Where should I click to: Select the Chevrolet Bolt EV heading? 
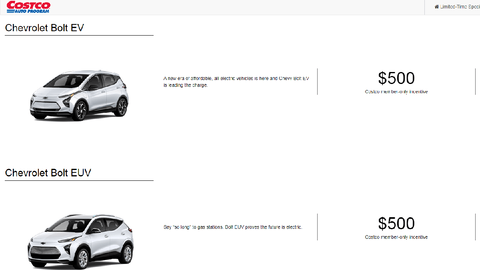[x=44, y=28]
